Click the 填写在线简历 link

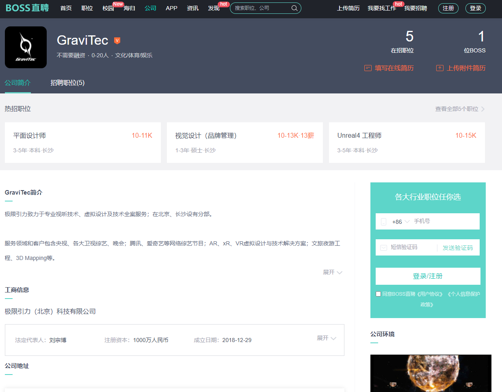389,68
